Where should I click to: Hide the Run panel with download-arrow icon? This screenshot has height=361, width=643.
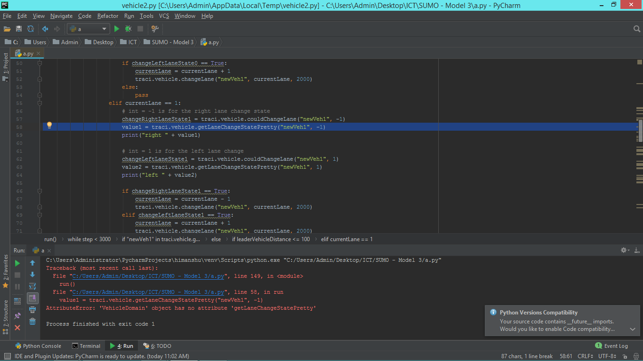(x=636, y=251)
